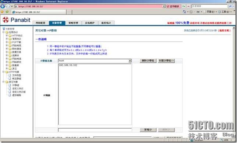The height and width of the screenshot is (143, 237).
Task: Click the red 监控主机 link
Action: 224,30
